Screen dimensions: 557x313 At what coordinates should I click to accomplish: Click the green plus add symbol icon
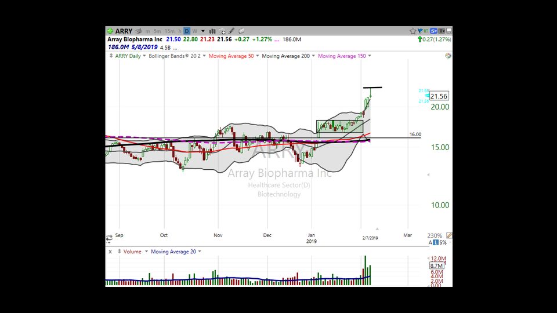click(110, 31)
